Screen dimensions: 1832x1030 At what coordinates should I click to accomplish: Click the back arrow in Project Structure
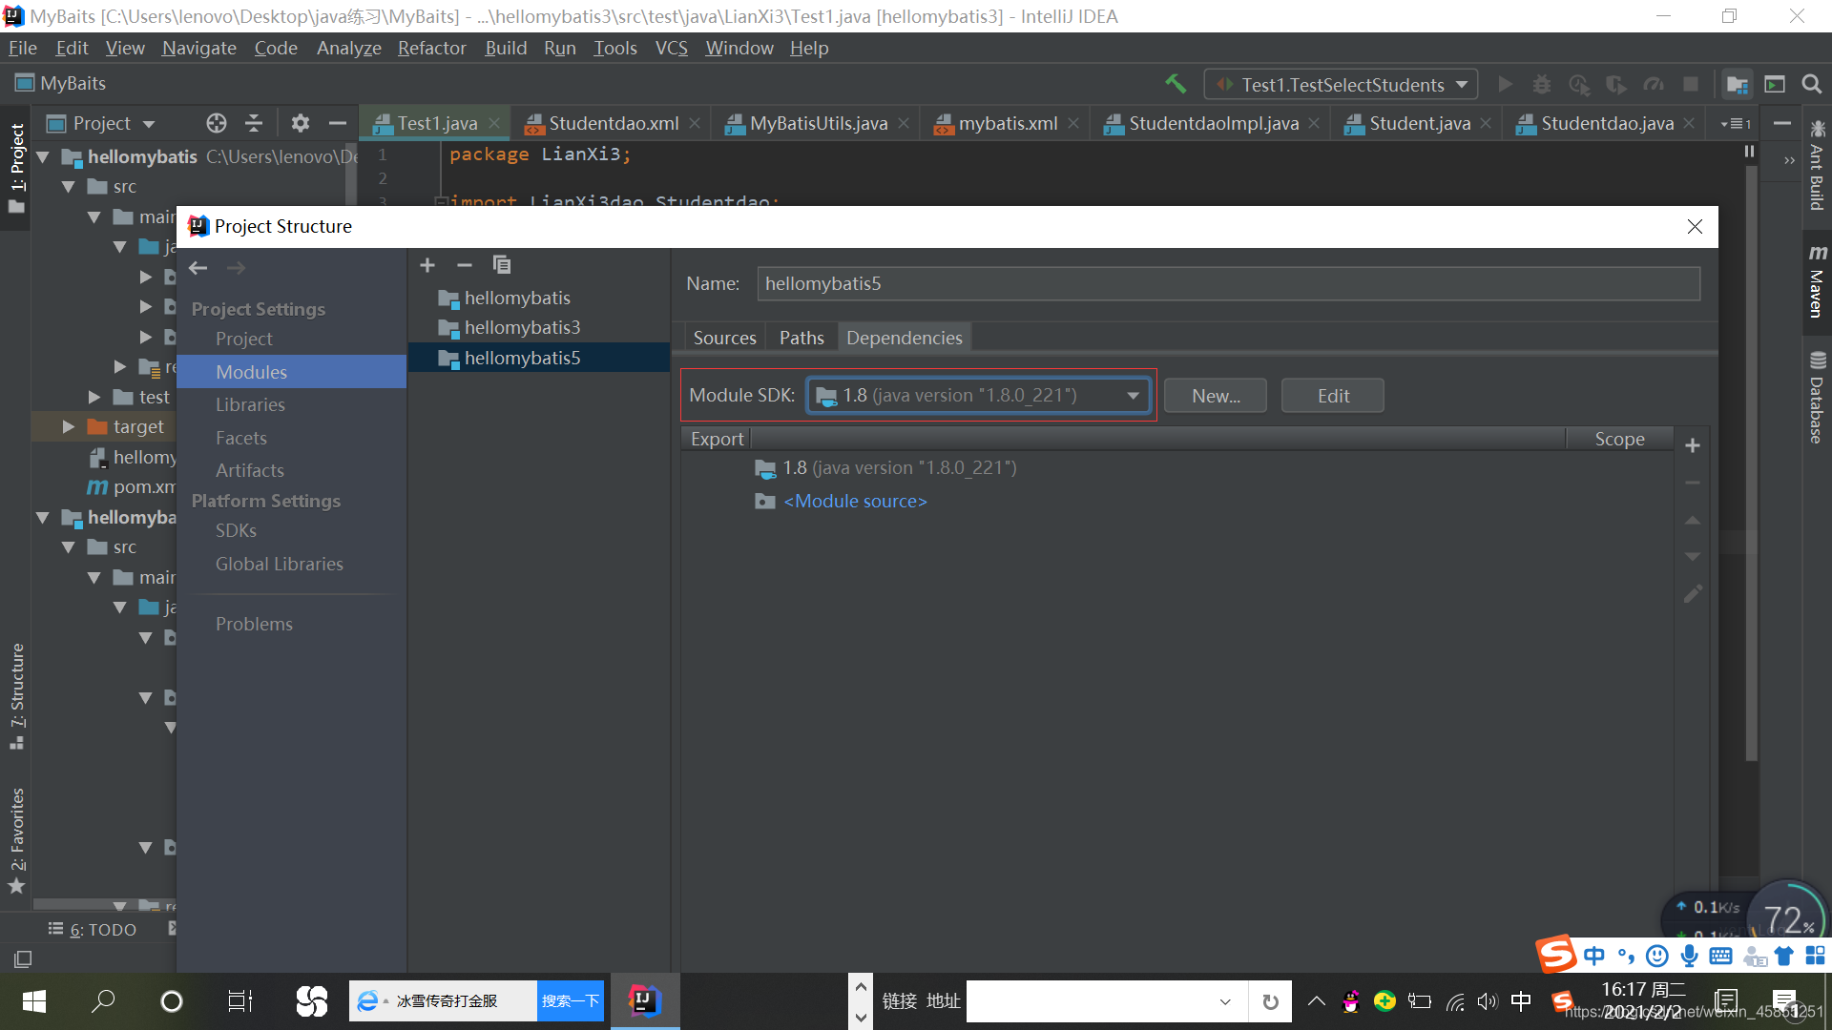click(x=198, y=268)
